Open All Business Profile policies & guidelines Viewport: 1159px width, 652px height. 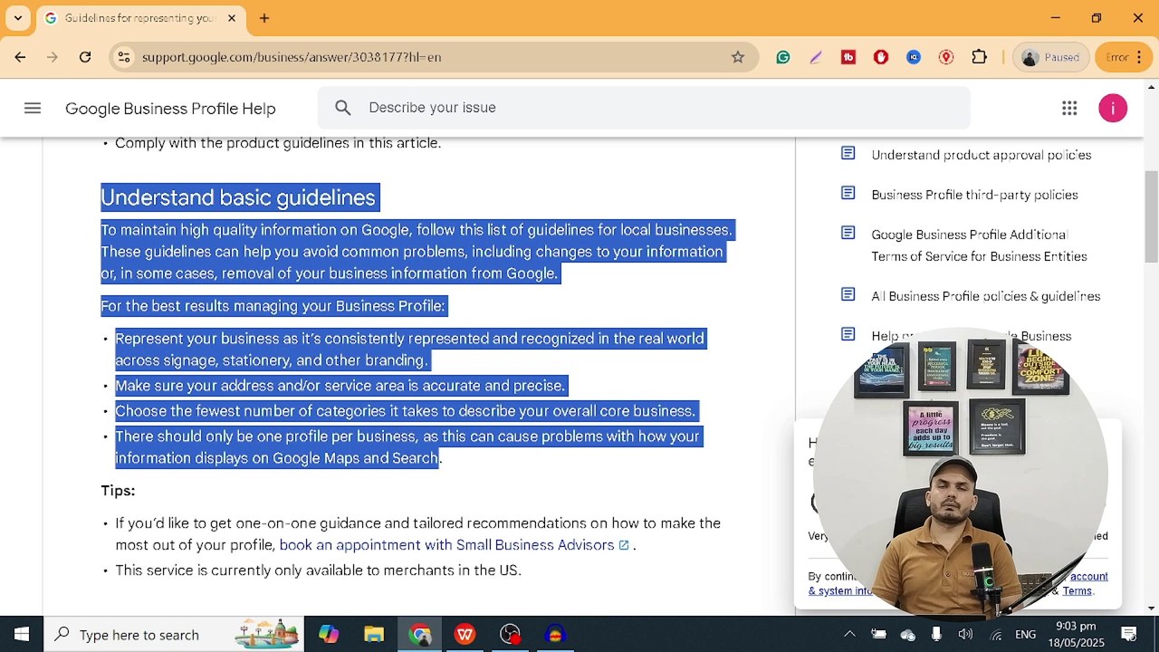click(985, 296)
